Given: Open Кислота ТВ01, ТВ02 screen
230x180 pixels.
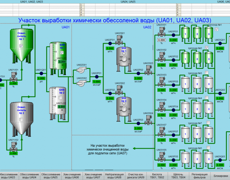Looking at the screenshot, I should tap(157, 175).
